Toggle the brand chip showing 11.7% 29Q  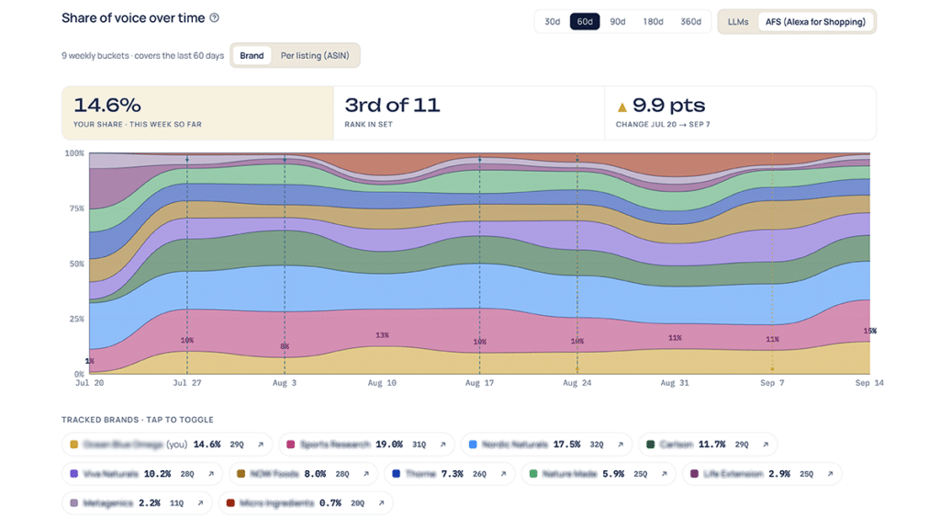pyautogui.click(x=708, y=445)
